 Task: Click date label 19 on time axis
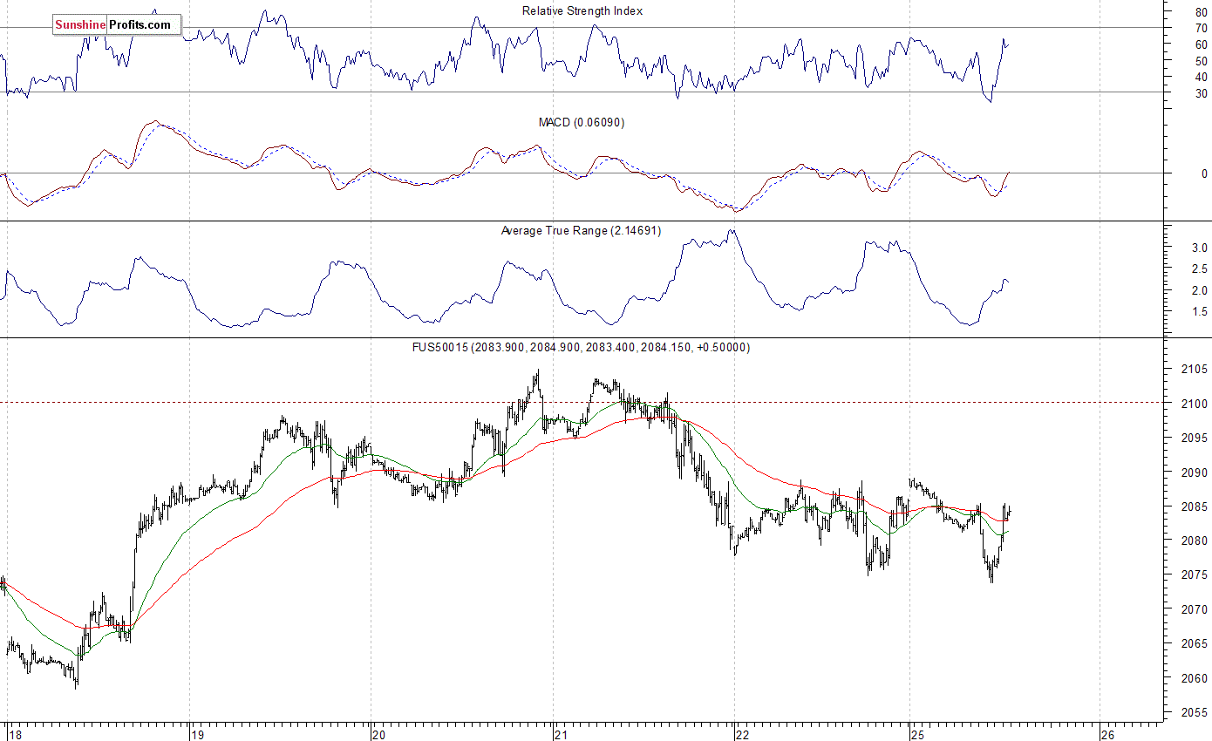point(197,734)
